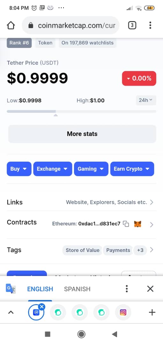
Task: Tap the MetaMask fox icon
Action: (x=137, y=224)
